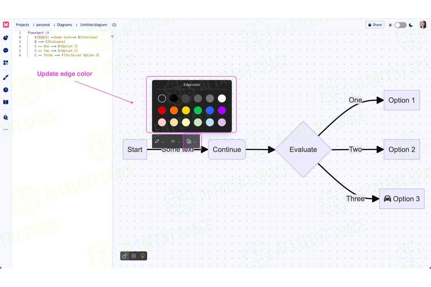This screenshot has height=287, width=431.
Task: Select the pastel yellow edge color swatch
Action: coord(186,122)
